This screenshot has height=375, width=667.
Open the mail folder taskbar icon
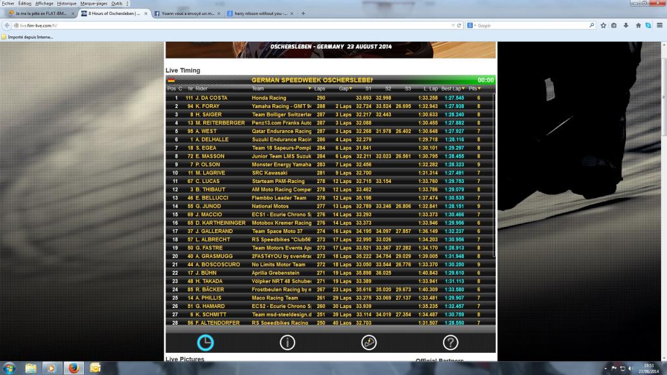point(95,368)
